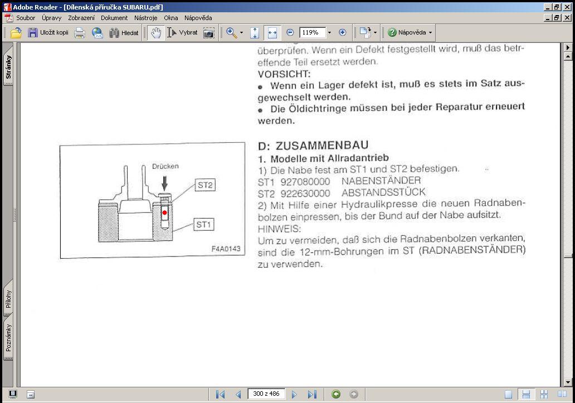Click the PDF document icon in menu bar
This screenshot has width=575, height=403.
9,18
